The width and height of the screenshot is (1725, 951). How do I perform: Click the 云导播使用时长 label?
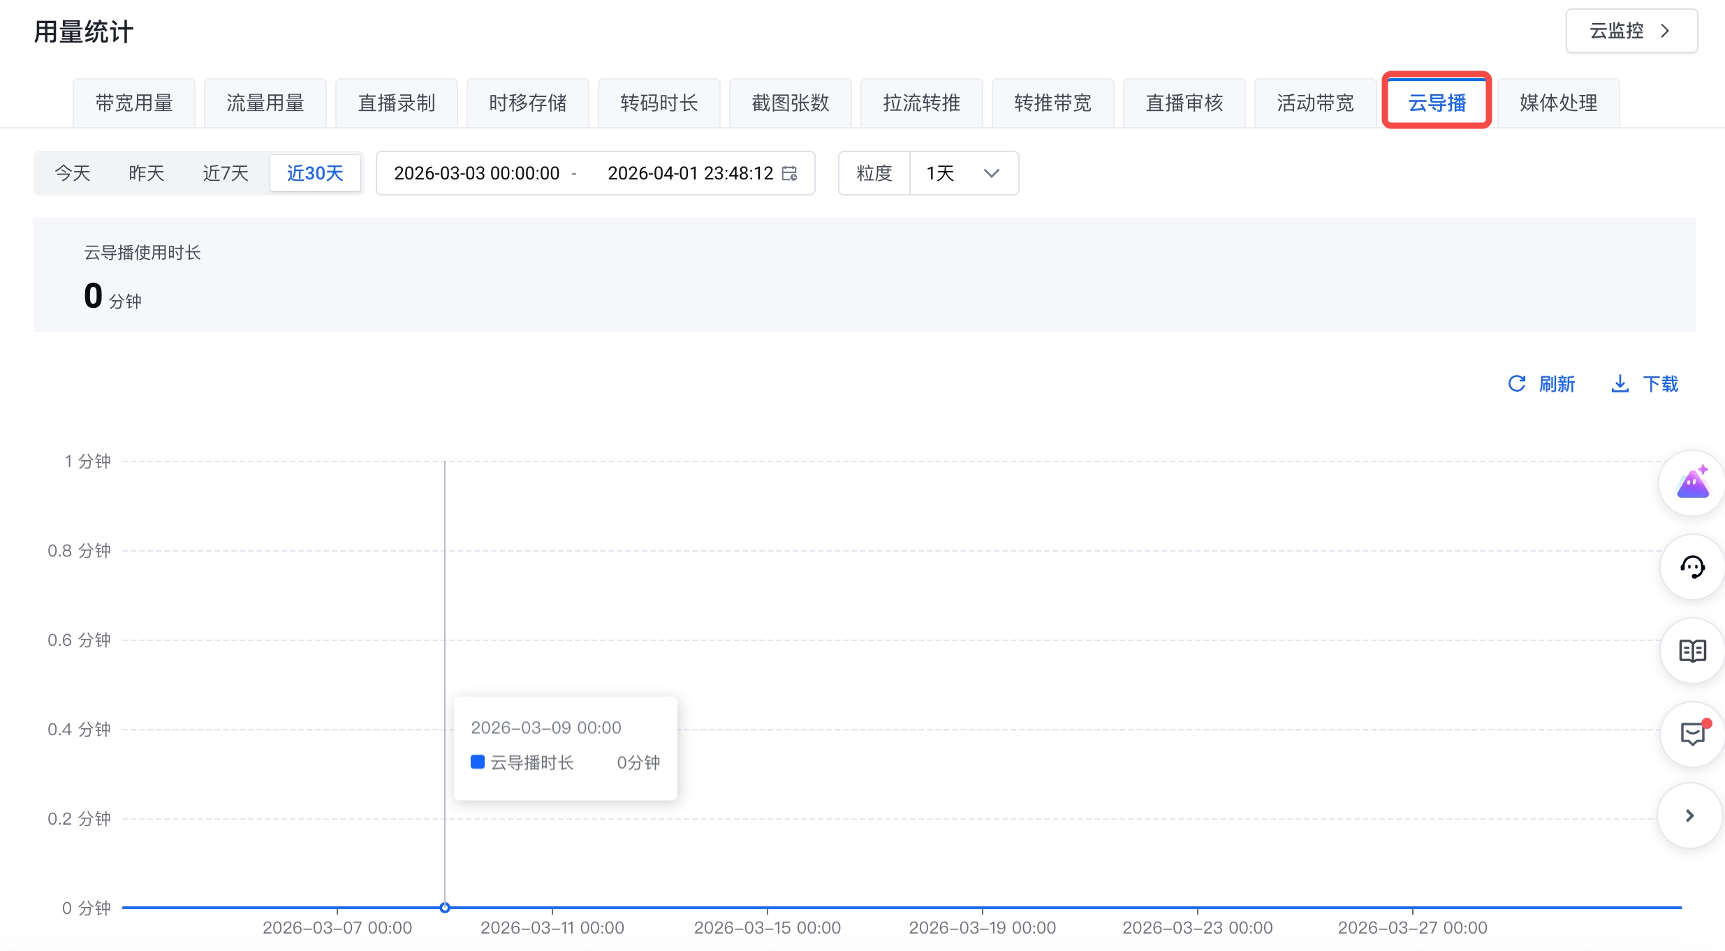[x=142, y=253]
